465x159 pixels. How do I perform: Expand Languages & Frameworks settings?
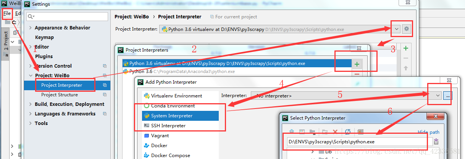(x=31, y=114)
